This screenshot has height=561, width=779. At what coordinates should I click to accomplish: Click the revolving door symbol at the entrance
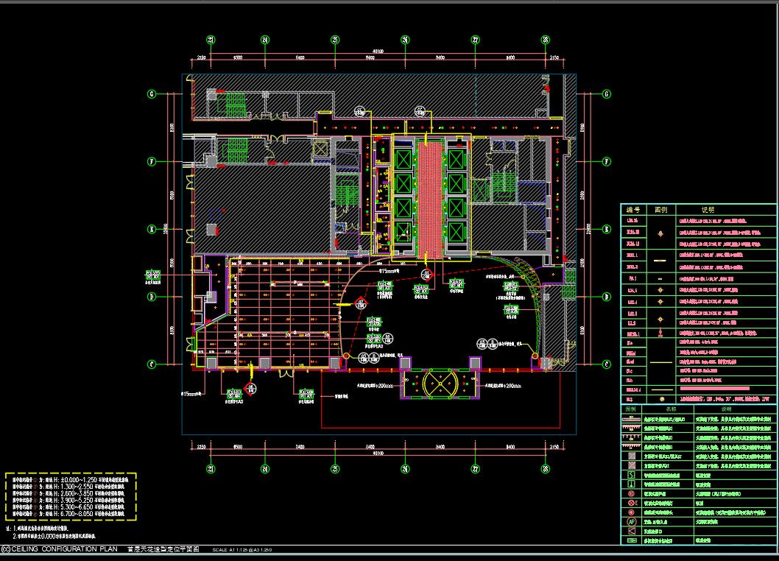click(440, 383)
